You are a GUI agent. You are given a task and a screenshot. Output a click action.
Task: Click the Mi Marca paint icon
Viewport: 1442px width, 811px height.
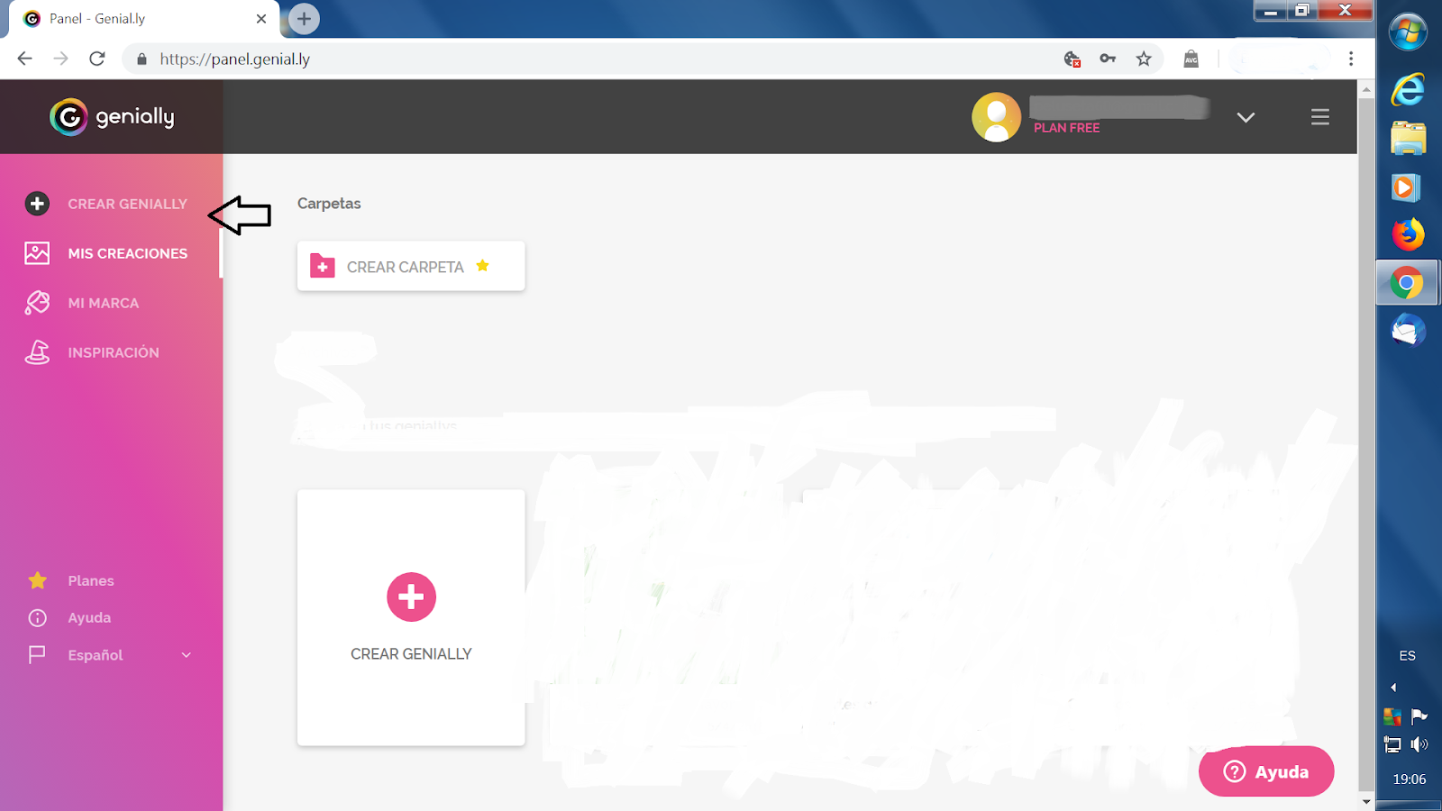(37, 303)
